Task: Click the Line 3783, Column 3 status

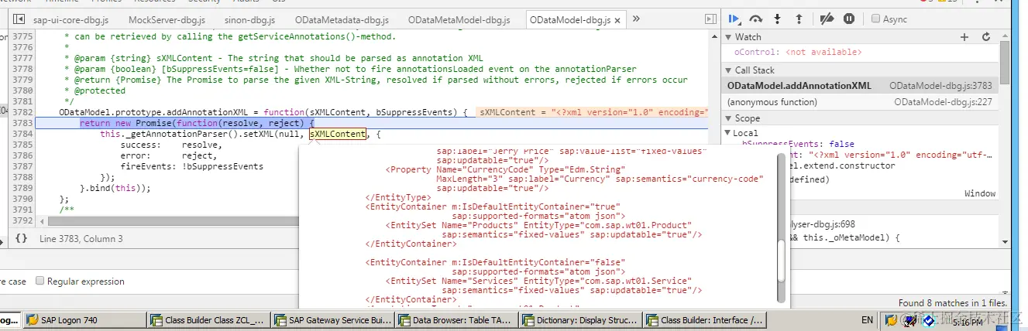Action: [x=81, y=239]
